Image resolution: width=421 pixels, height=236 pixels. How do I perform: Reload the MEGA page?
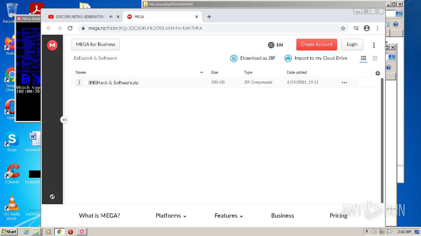click(x=70, y=28)
